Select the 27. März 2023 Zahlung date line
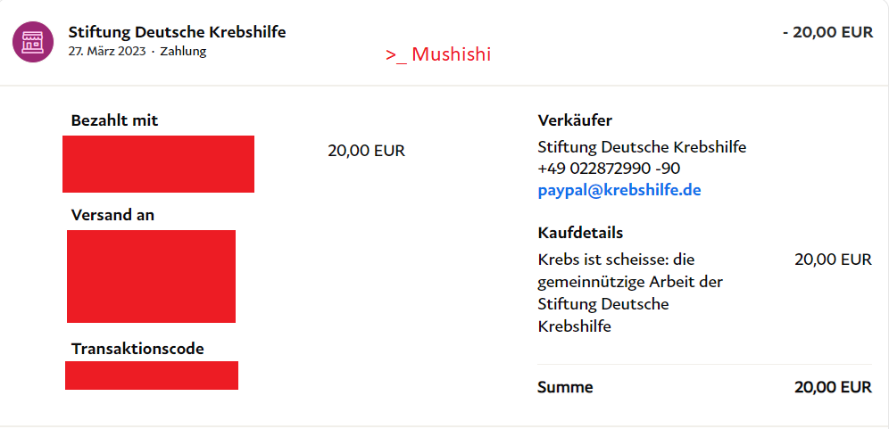 point(137,52)
